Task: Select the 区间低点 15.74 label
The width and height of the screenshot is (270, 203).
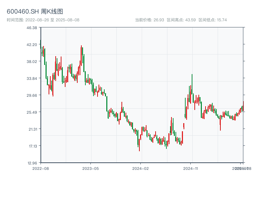Action: [x=213, y=20]
